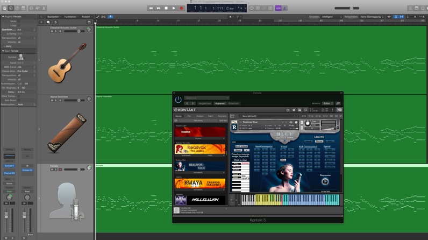Collapse the Region: Female inspector section

coord(3,17)
